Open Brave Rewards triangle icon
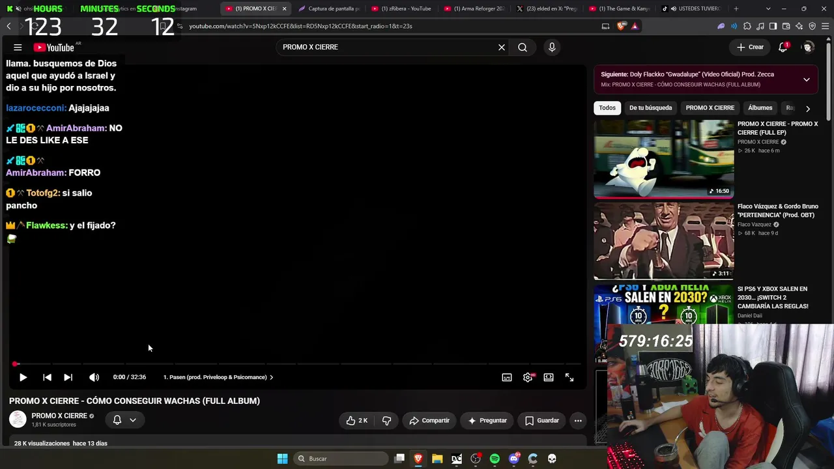This screenshot has width=834, height=469. pyautogui.click(x=635, y=26)
